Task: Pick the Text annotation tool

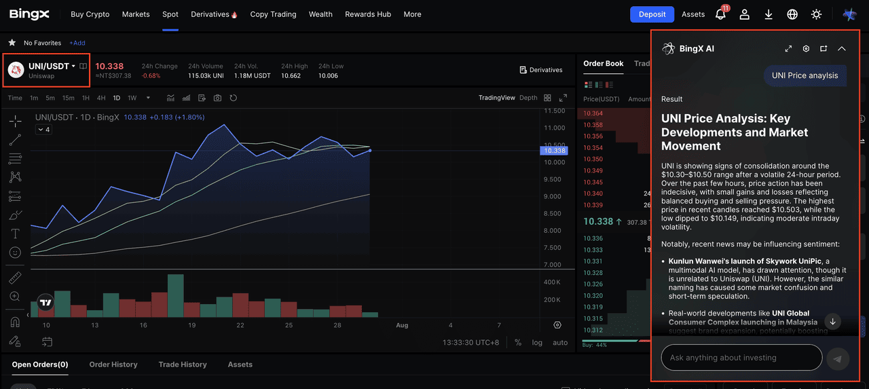Action: (x=15, y=234)
